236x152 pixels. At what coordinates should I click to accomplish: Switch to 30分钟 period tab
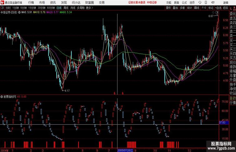42,8
